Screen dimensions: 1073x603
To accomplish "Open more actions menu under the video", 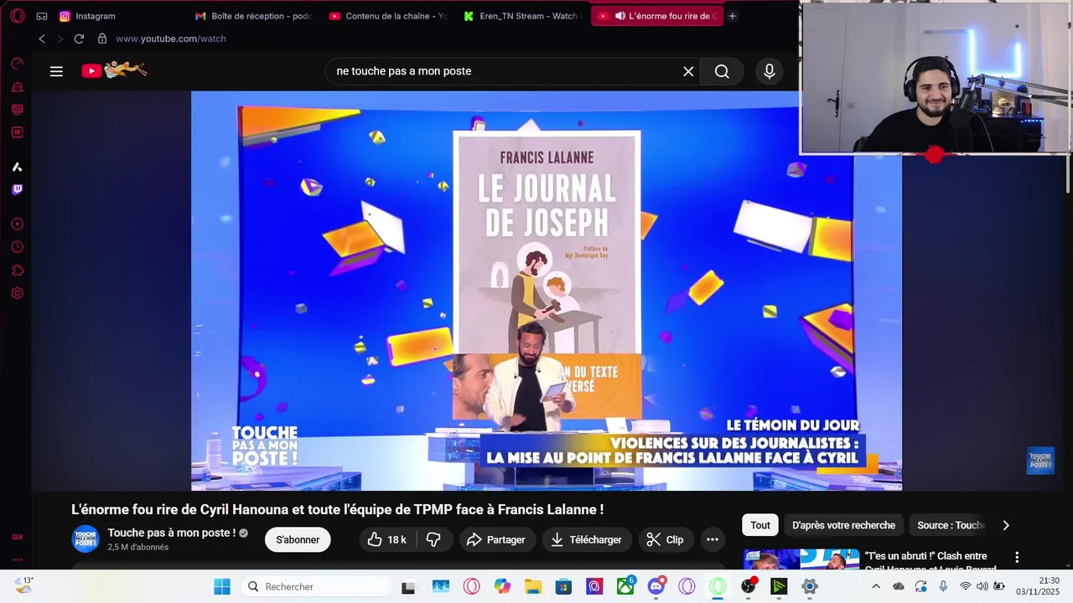I will coord(713,539).
